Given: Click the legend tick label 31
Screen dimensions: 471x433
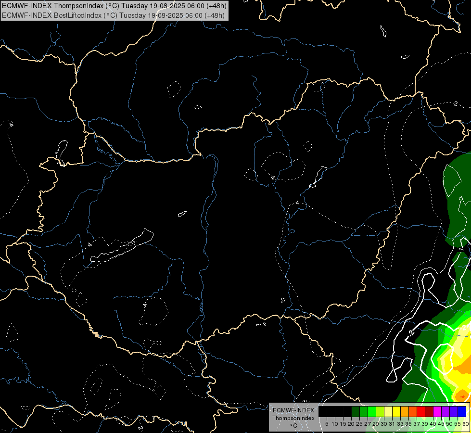Looking at the screenshot, I should pos(392,424).
